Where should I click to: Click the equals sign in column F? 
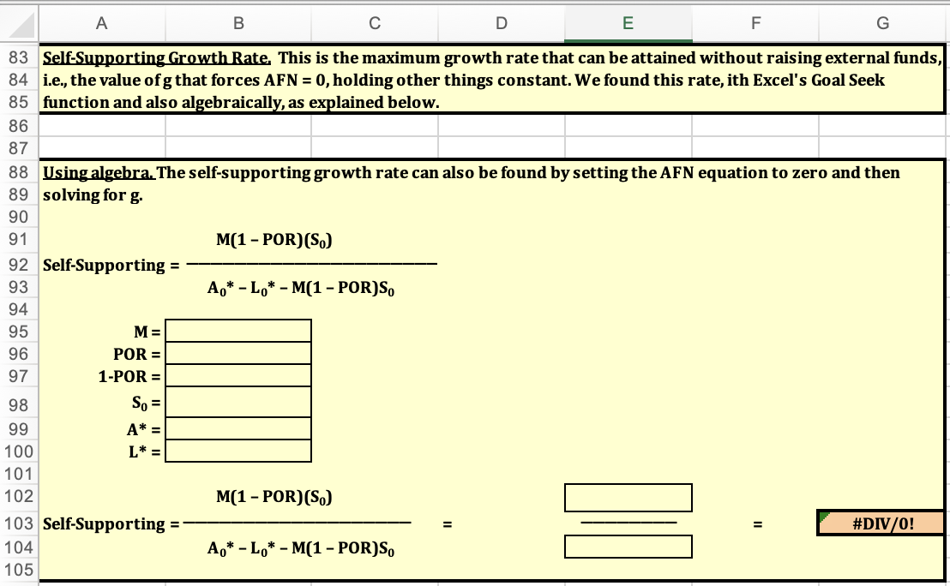click(x=757, y=524)
